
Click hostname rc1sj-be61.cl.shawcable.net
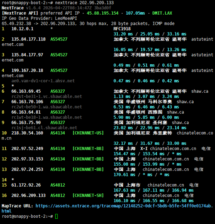[x=44, y=128]
